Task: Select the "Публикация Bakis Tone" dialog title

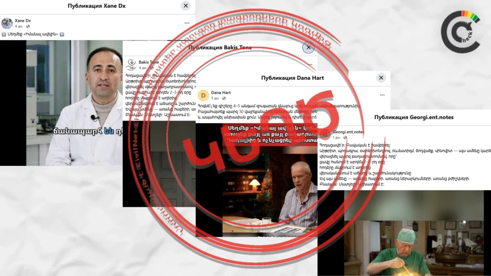Action: (220, 48)
